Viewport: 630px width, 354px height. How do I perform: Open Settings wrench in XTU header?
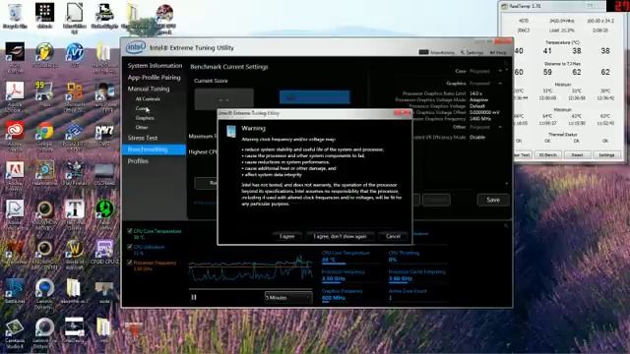tap(472, 52)
